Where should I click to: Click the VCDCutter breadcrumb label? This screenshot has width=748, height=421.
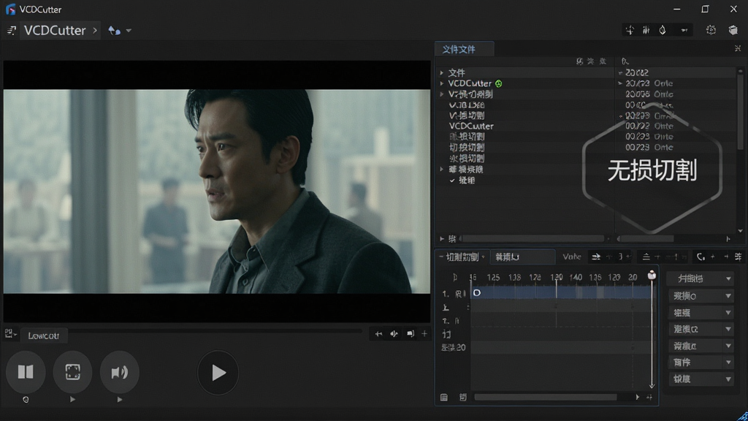click(55, 31)
